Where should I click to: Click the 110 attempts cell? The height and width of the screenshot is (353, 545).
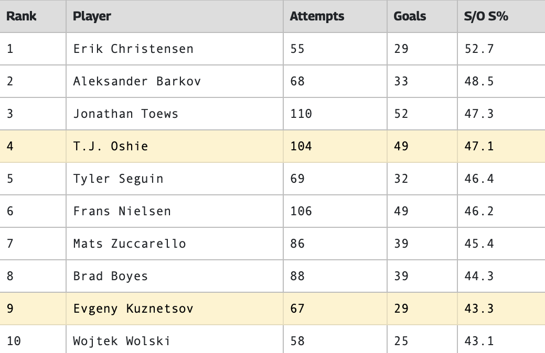click(x=301, y=114)
